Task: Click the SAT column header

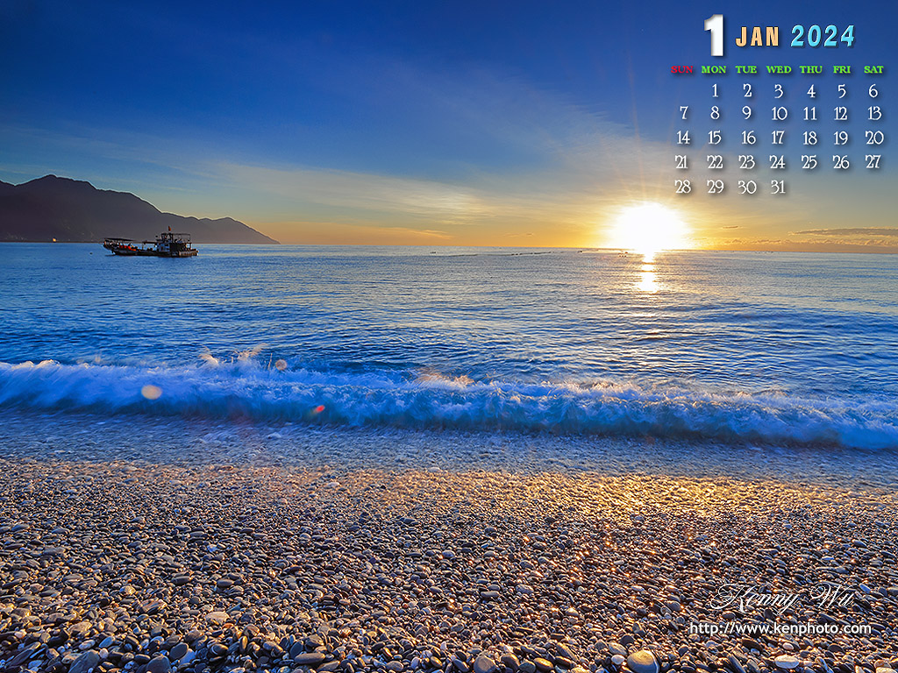Action: pos(873,69)
